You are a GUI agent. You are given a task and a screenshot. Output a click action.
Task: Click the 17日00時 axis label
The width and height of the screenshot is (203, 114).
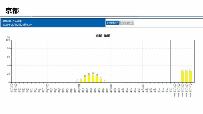pos(143,88)
